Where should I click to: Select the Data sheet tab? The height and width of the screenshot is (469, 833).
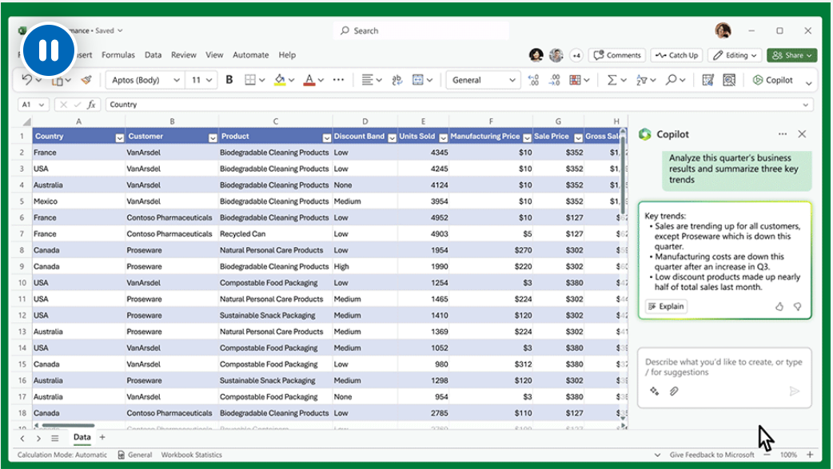click(x=82, y=438)
